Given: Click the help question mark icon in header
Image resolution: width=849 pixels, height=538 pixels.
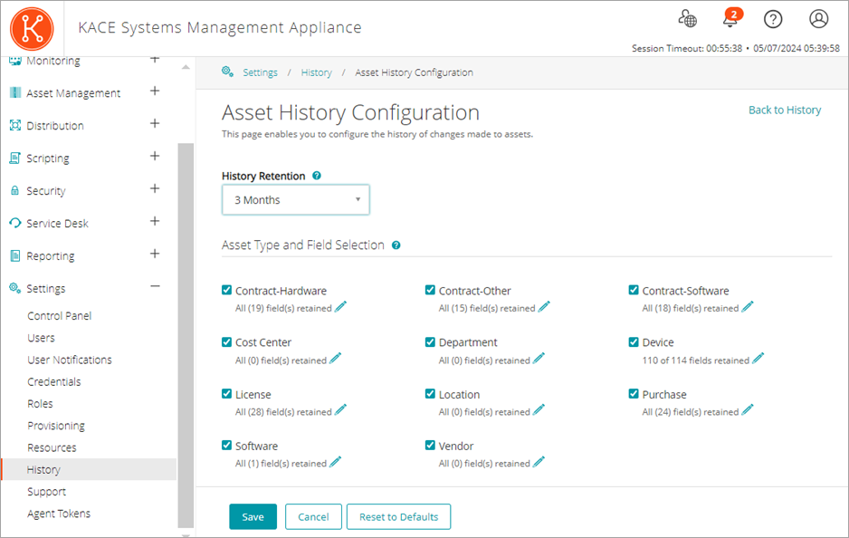Looking at the screenshot, I should tap(772, 18).
